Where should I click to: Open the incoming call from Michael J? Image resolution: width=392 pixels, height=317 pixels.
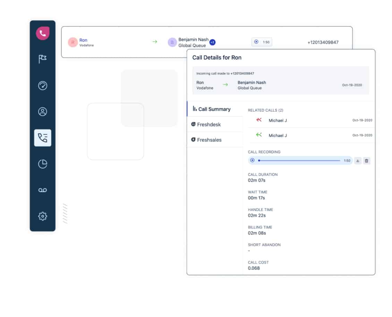[311, 136]
